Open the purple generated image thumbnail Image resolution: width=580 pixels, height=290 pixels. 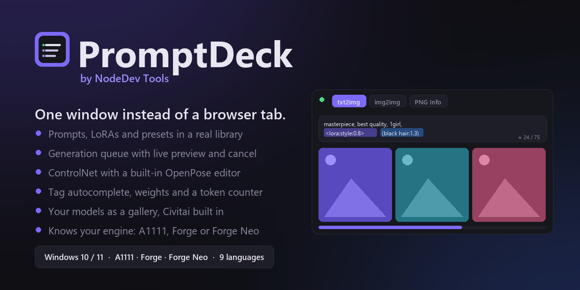click(x=355, y=185)
